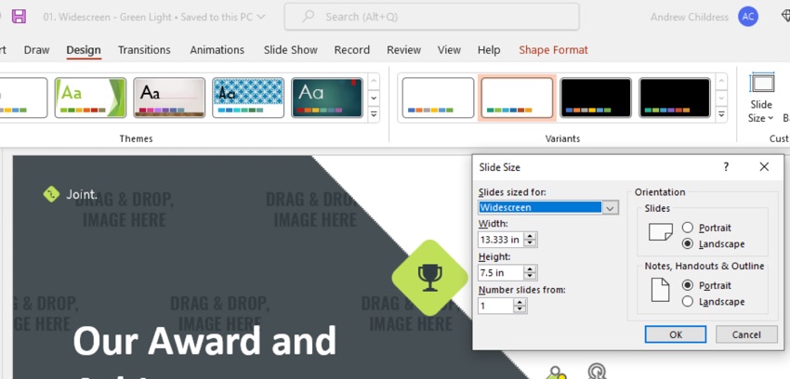The image size is (790, 379).
Task: Select the first white variant thumbnail
Action: coord(438,98)
